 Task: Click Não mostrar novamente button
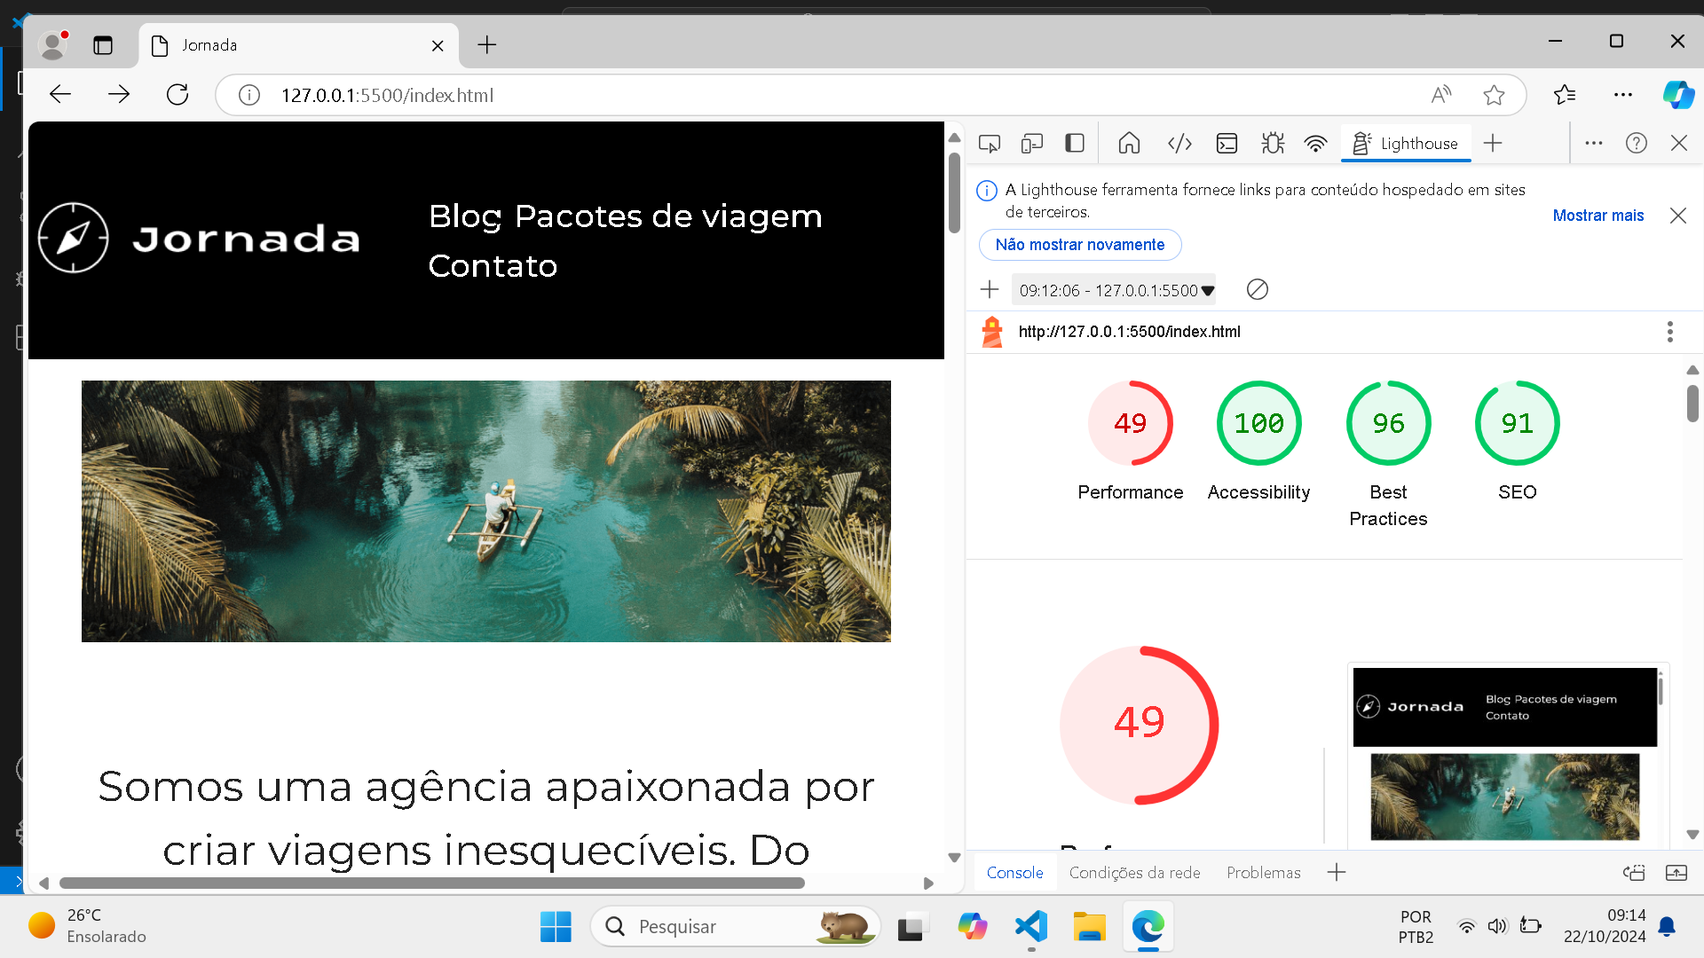click(1080, 245)
